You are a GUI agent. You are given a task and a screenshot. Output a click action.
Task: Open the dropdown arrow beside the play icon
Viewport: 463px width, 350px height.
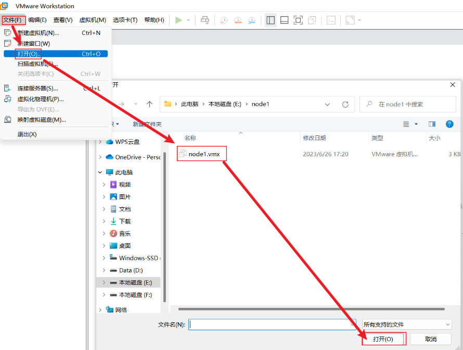188,20
